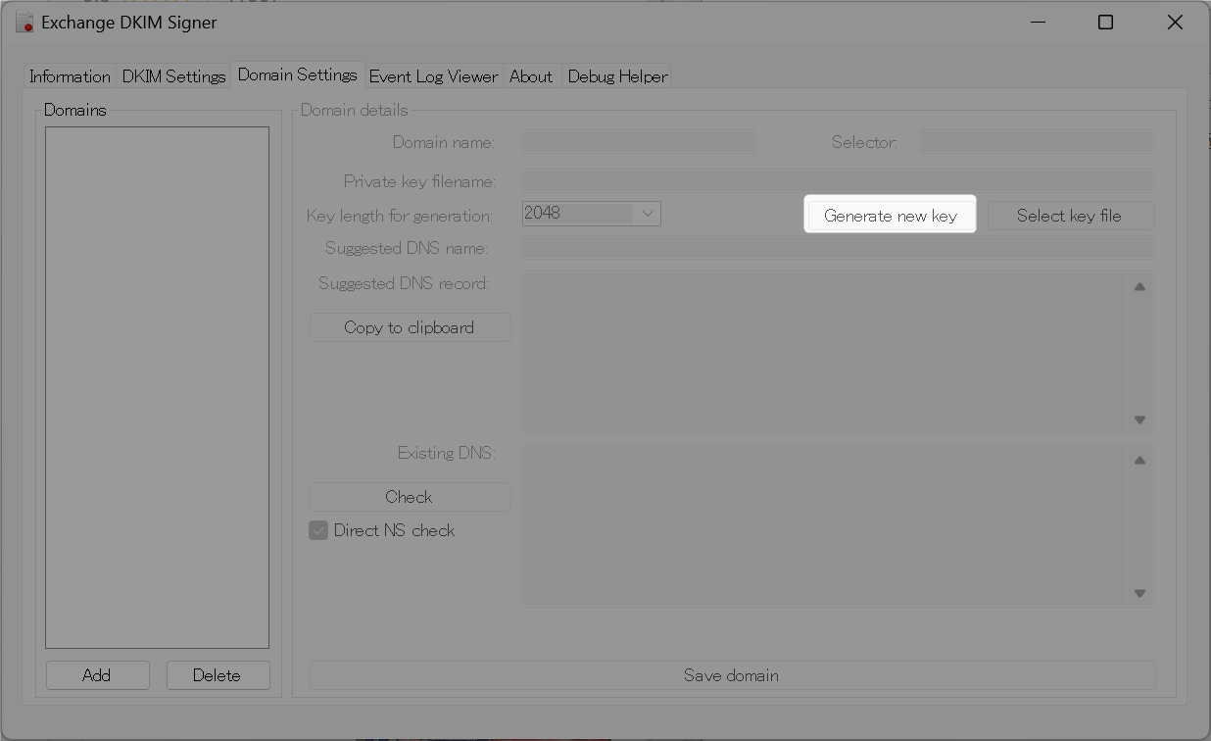The width and height of the screenshot is (1211, 741).
Task: Focus the Selector input field
Action: pyautogui.click(x=1037, y=142)
